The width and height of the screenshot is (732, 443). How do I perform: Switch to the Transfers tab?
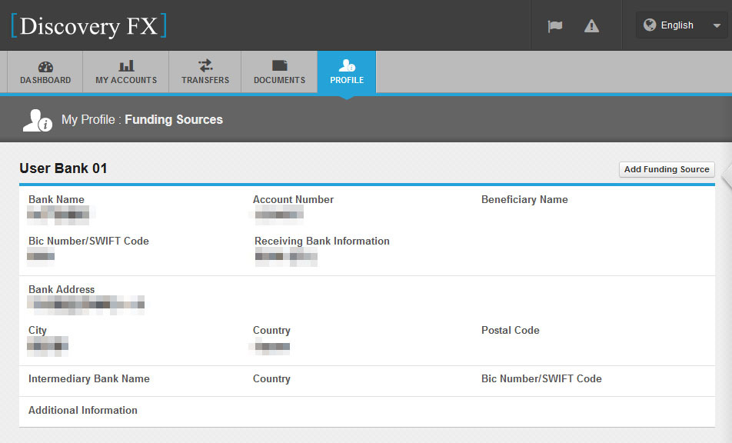[205, 72]
